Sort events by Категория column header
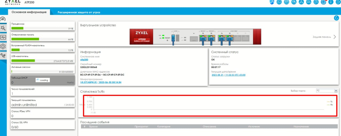Image resolution: width=341 pixels, height=136 pixels. [164, 127]
